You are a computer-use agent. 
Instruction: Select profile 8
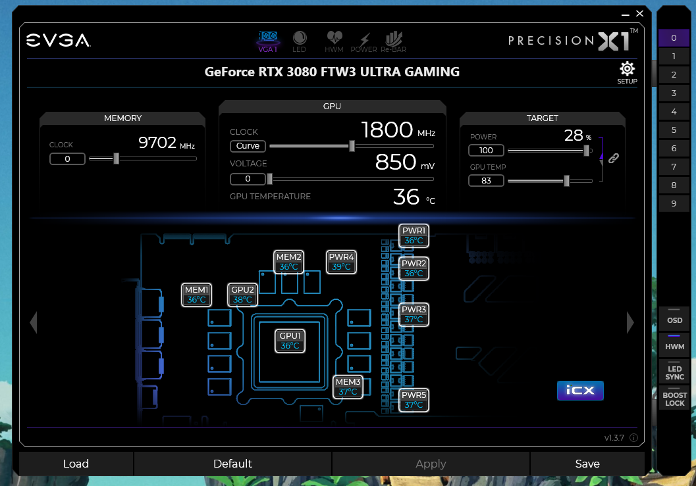(x=674, y=185)
